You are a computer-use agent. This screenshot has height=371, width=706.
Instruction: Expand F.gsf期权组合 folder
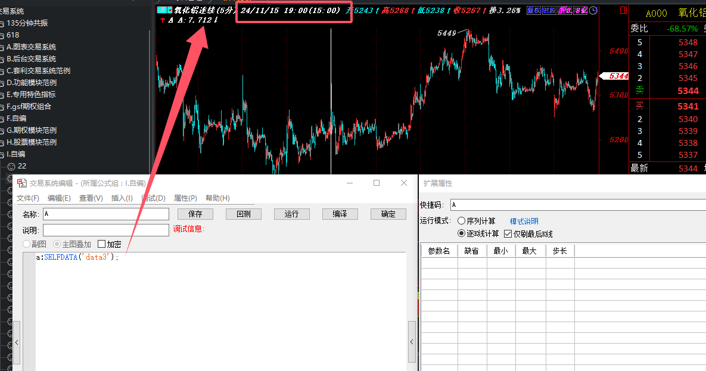(29, 107)
